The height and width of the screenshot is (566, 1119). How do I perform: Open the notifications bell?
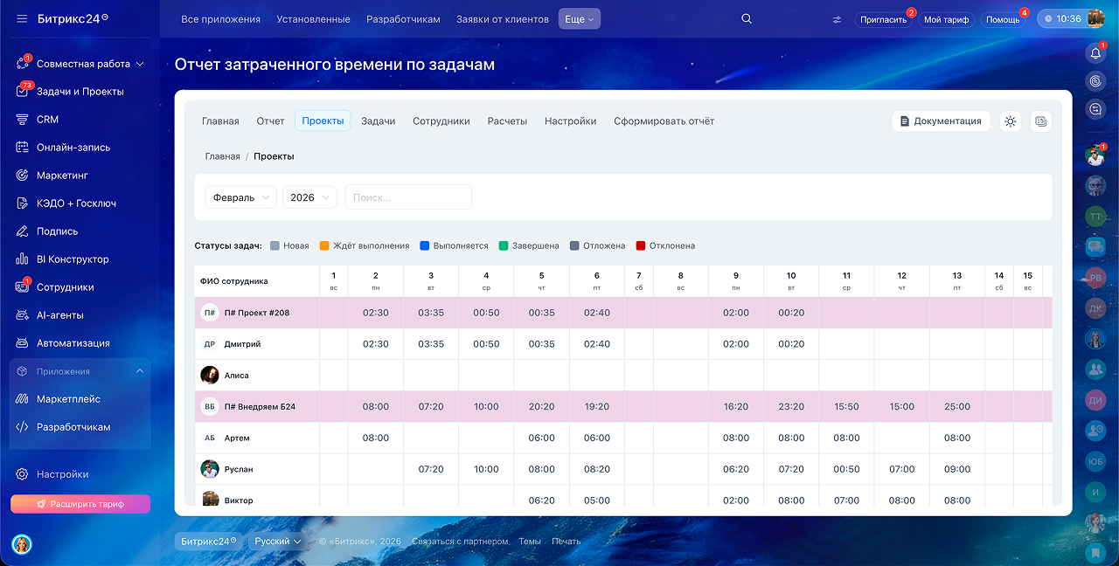click(x=1095, y=53)
